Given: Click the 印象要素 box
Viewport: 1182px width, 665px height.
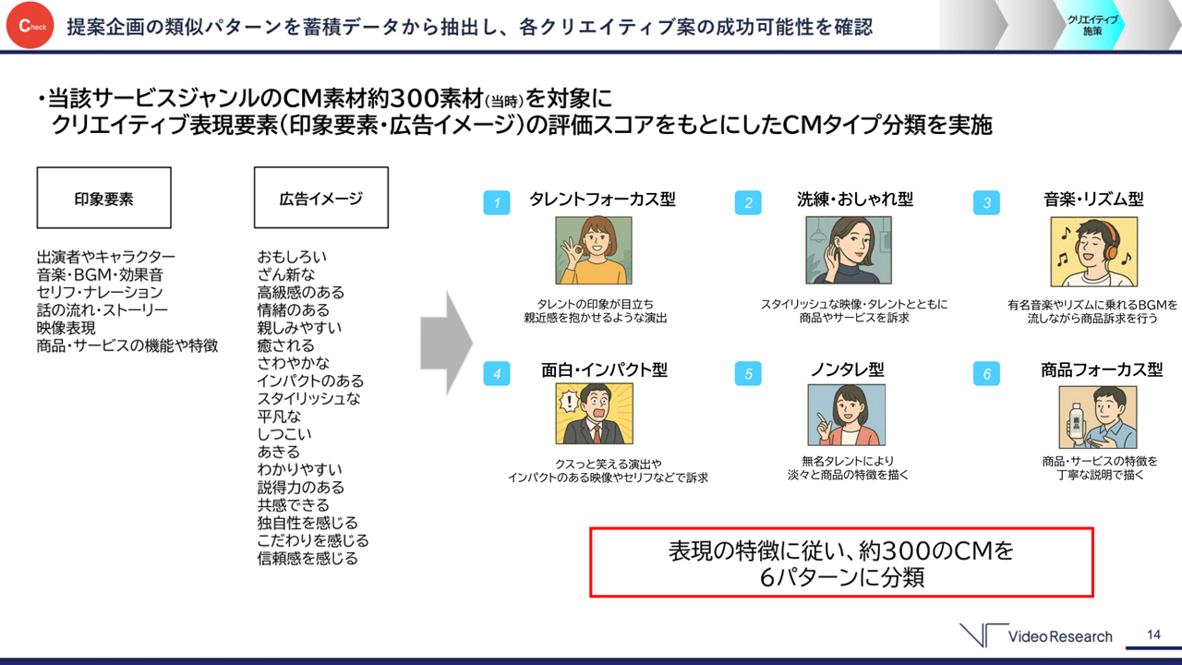Looking at the screenshot, I should [103, 198].
